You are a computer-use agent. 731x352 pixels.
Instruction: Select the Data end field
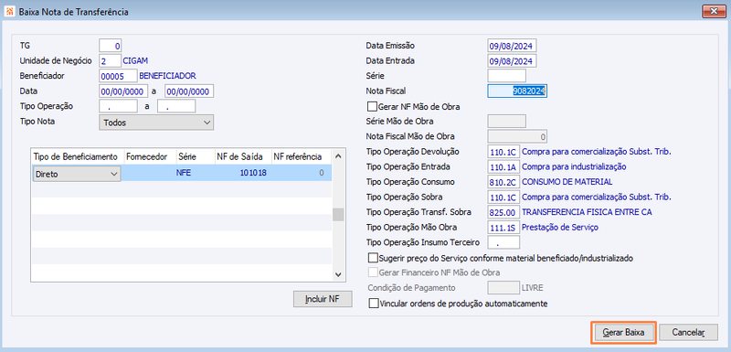pyautogui.click(x=189, y=91)
